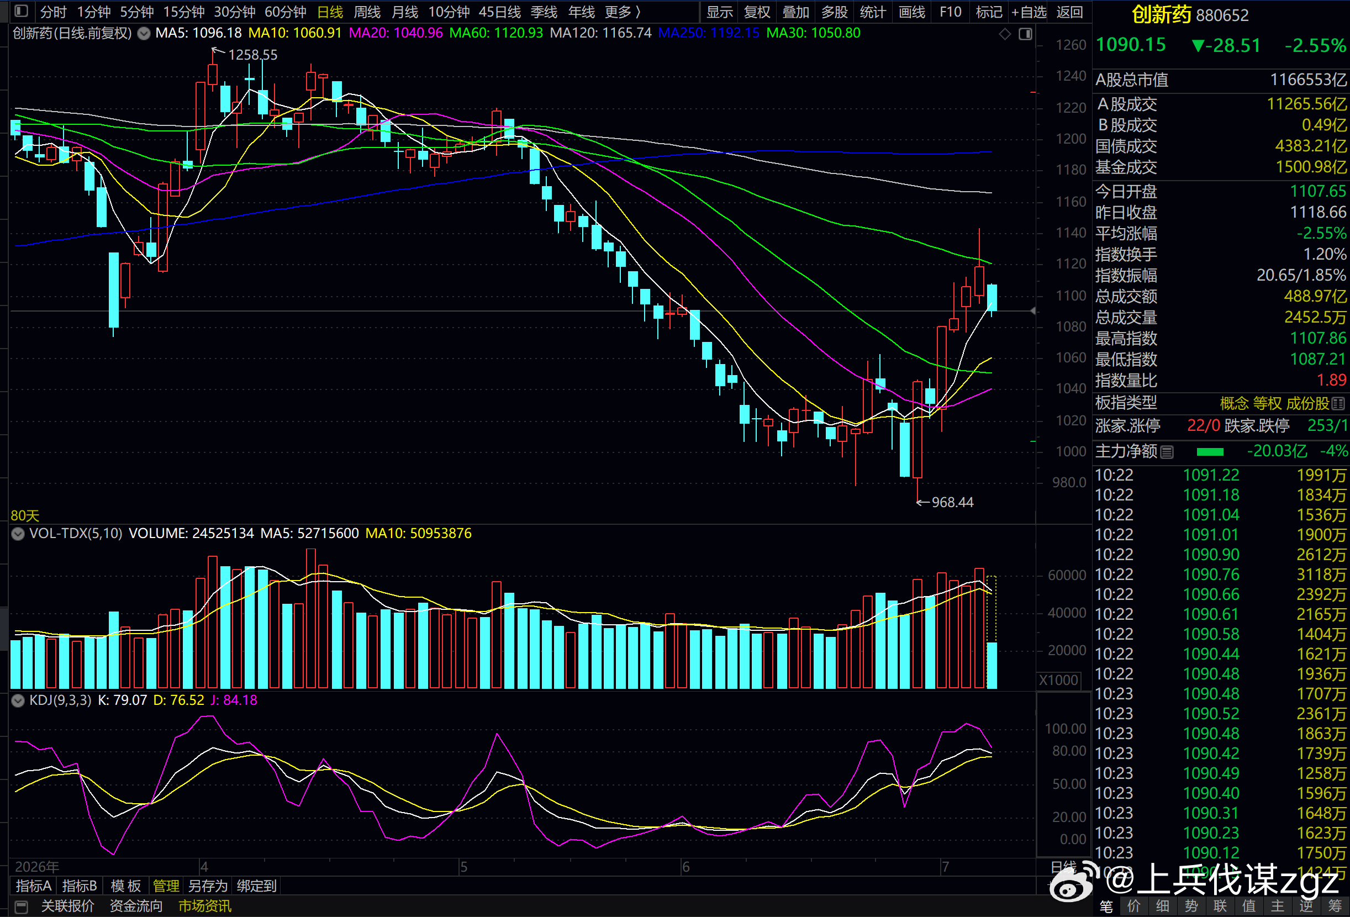Click the 涨家.涨停 count 22/0

1204,426
